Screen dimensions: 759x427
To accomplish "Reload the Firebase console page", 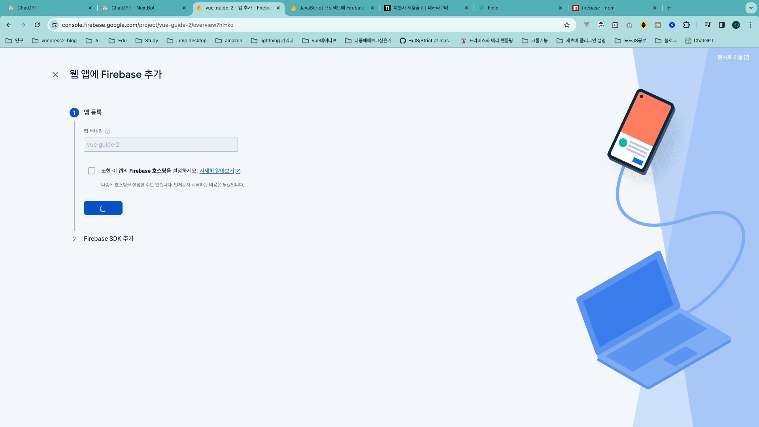I will tap(37, 25).
